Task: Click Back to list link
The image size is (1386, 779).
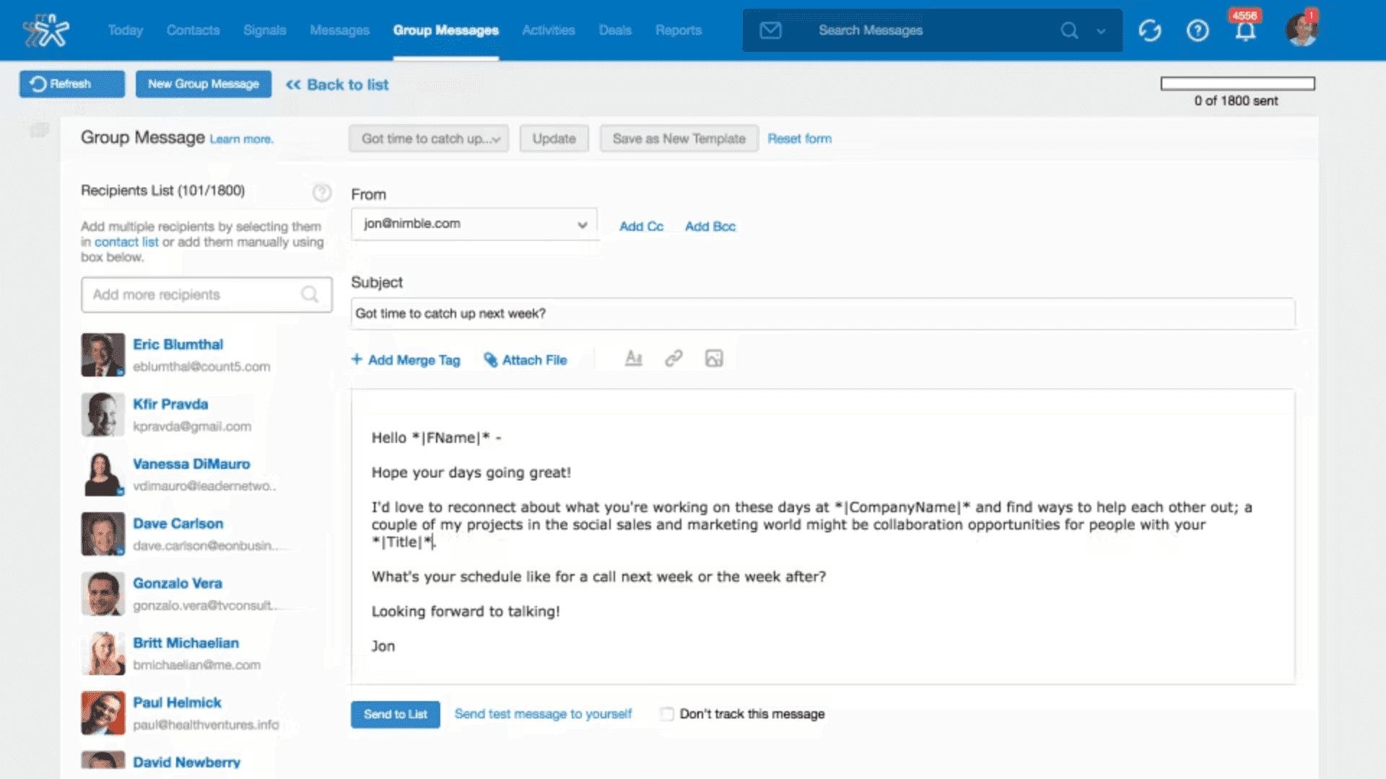Action: click(337, 85)
